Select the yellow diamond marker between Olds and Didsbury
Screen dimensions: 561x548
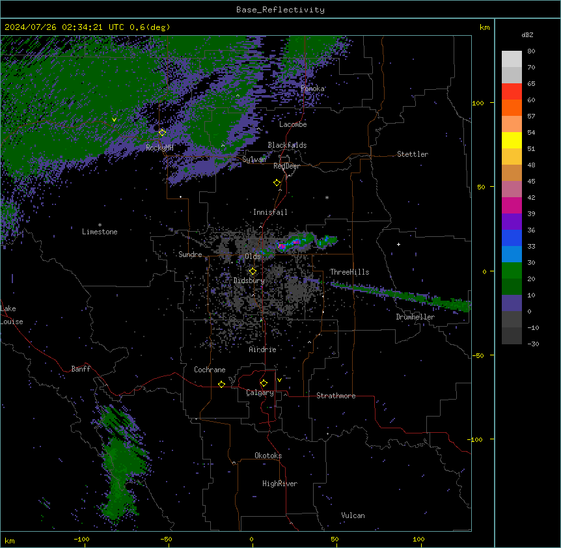253,271
